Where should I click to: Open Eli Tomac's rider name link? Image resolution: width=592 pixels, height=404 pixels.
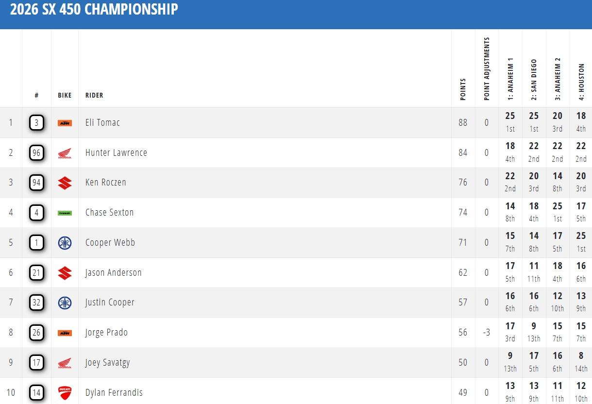point(102,122)
